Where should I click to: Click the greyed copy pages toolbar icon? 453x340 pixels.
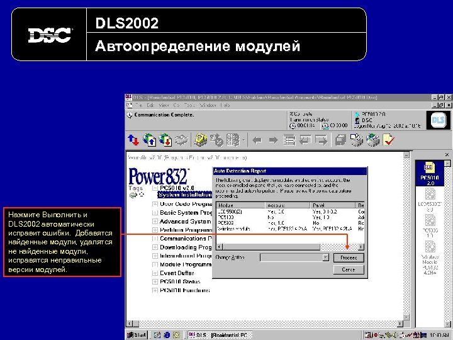click(340, 140)
